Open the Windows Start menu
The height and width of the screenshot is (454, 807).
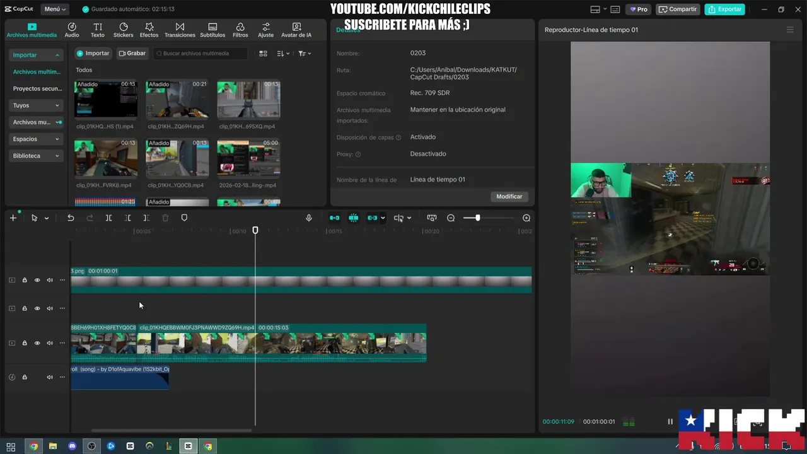tap(11, 446)
